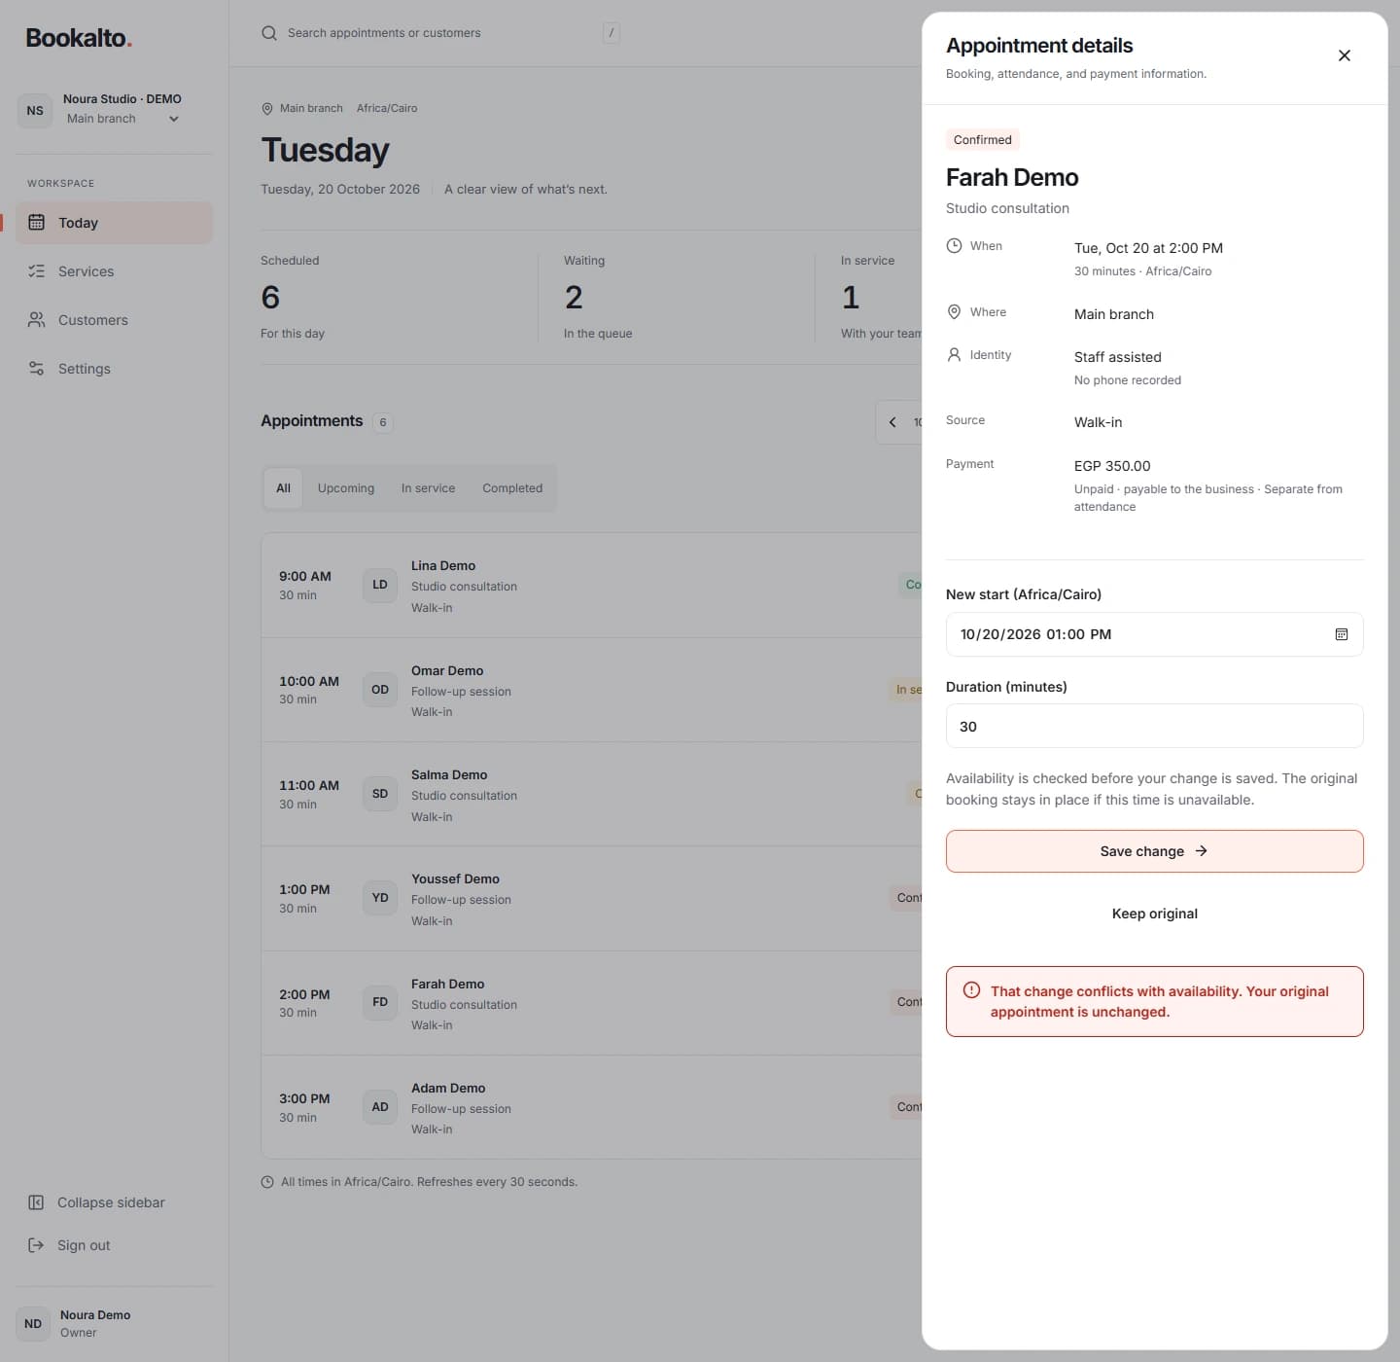
Task: Edit the Duration minutes field
Action: click(1154, 726)
